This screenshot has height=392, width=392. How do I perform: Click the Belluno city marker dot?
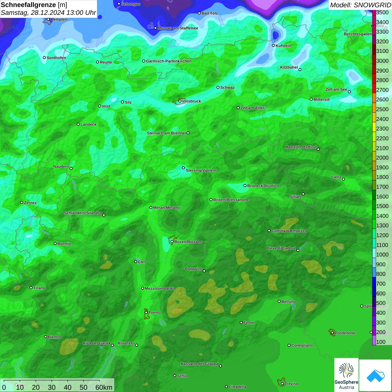coord(279,301)
